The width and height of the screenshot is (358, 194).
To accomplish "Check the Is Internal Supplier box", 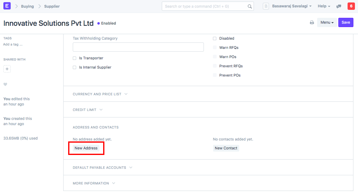I will (75, 67).
